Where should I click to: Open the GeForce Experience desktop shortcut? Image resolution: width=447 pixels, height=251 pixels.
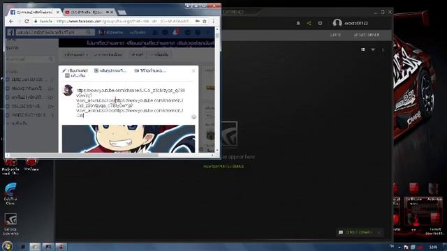[x=10, y=225]
